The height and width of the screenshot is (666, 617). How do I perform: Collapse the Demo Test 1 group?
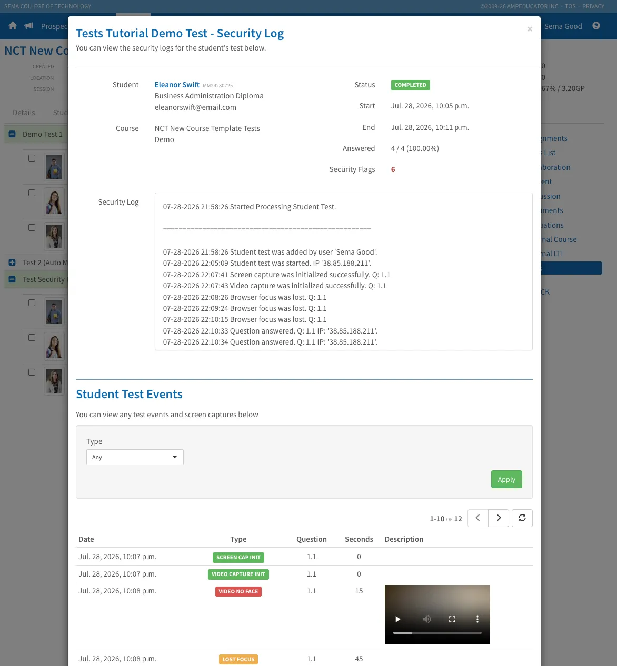12,134
